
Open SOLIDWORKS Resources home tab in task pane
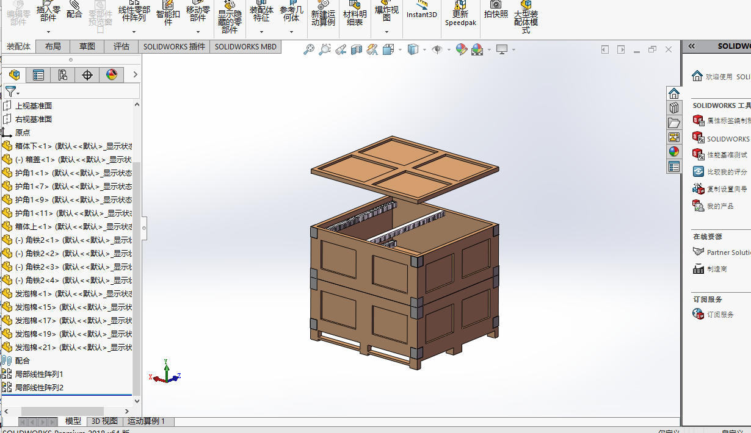coord(674,93)
